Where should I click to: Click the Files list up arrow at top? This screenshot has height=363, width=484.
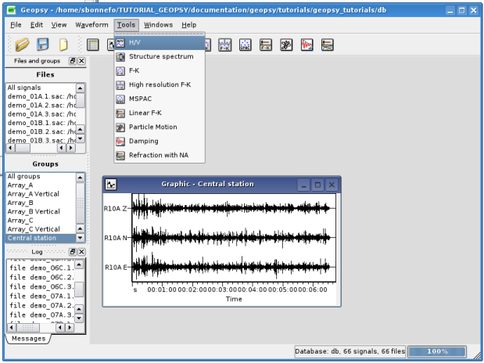(81, 88)
